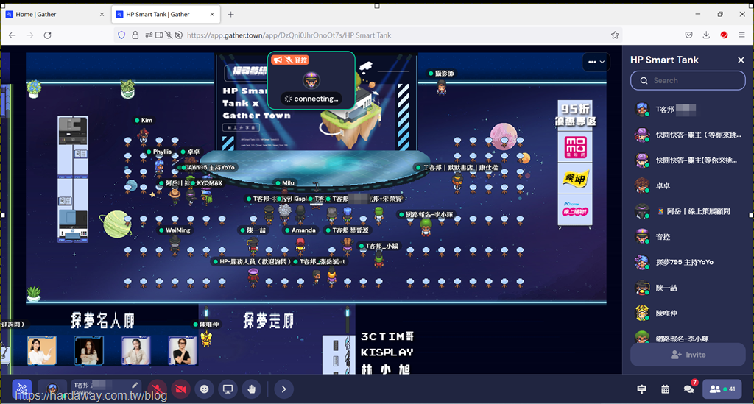This screenshot has width=754, height=404.
Task: Expand the bottom toolbar arrow
Action: (x=283, y=389)
